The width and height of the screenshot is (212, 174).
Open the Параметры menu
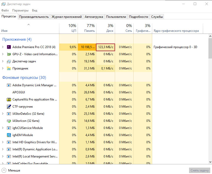(x=20, y=10)
